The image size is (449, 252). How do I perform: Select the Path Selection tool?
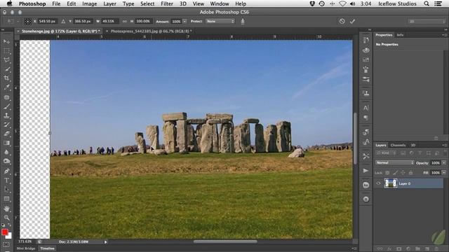pos(6,190)
